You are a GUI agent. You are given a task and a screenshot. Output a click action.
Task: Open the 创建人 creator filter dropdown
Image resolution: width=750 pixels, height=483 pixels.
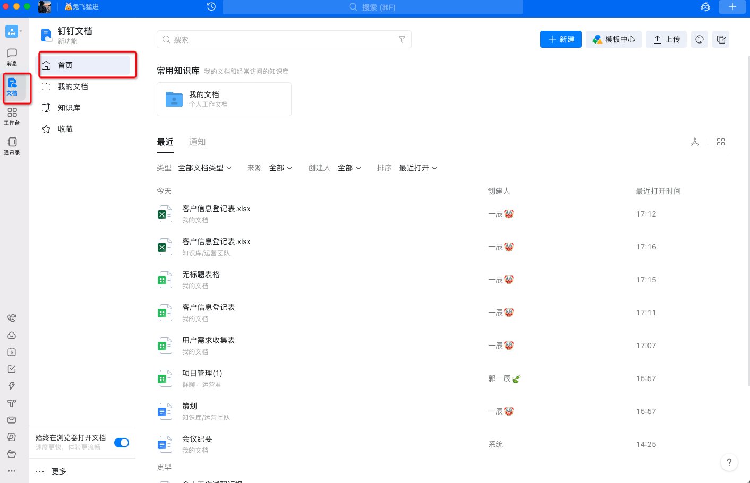[349, 167]
